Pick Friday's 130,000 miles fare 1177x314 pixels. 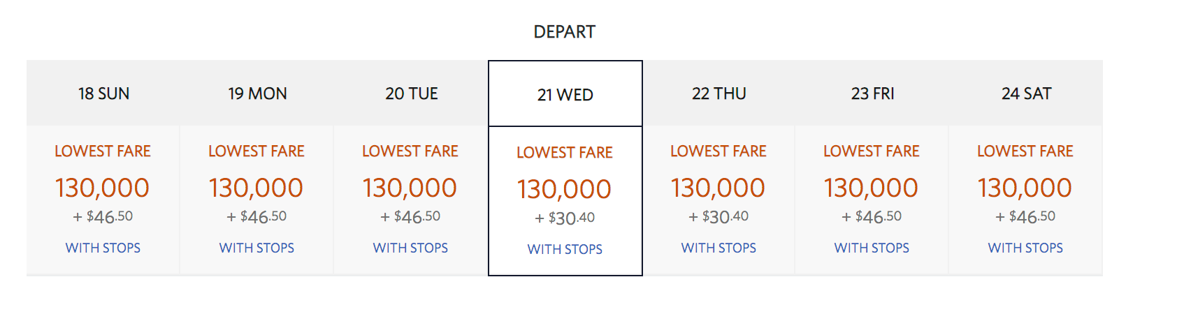pyautogui.click(x=871, y=188)
